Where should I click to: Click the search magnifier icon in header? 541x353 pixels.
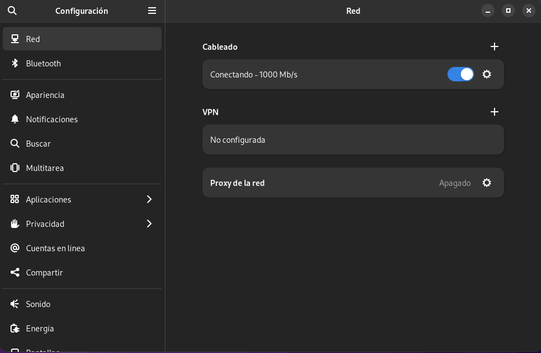[12, 11]
